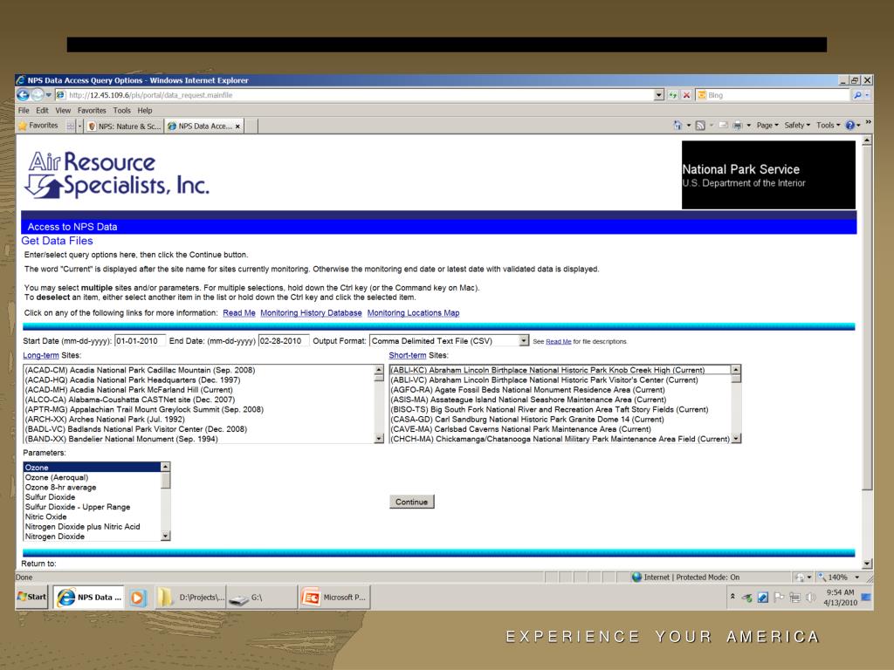Click the Internet zone globe icon
The height and width of the screenshot is (670, 894).
pyautogui.click(x=636, y=578)
